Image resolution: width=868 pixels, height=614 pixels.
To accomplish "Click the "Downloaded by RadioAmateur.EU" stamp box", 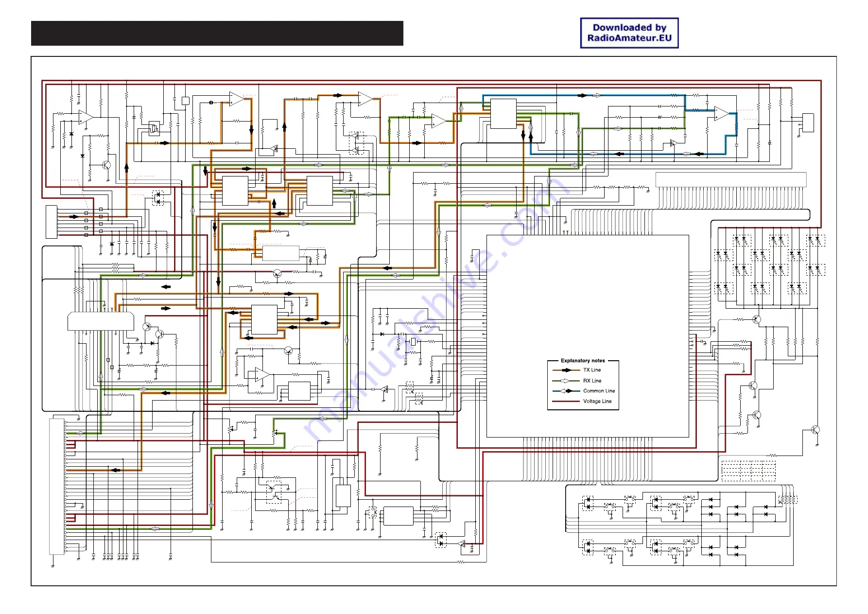I will point(629,33).
